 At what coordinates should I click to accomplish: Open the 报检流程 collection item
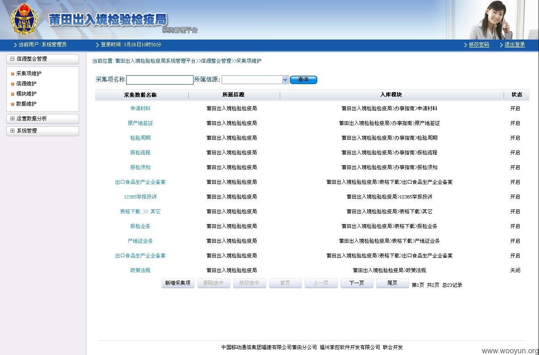tap(140, 153)
